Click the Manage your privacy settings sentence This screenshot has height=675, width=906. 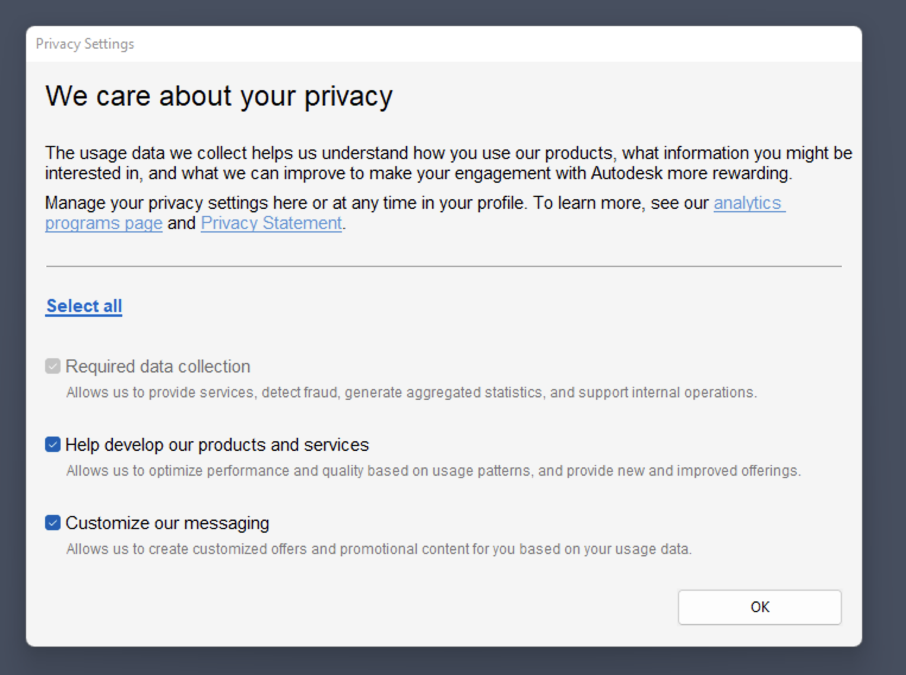click(x=285, y=203)
